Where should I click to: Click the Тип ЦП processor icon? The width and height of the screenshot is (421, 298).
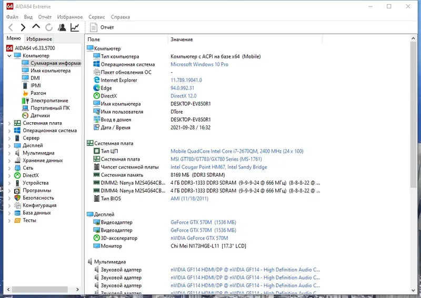(x=96, y=151)
